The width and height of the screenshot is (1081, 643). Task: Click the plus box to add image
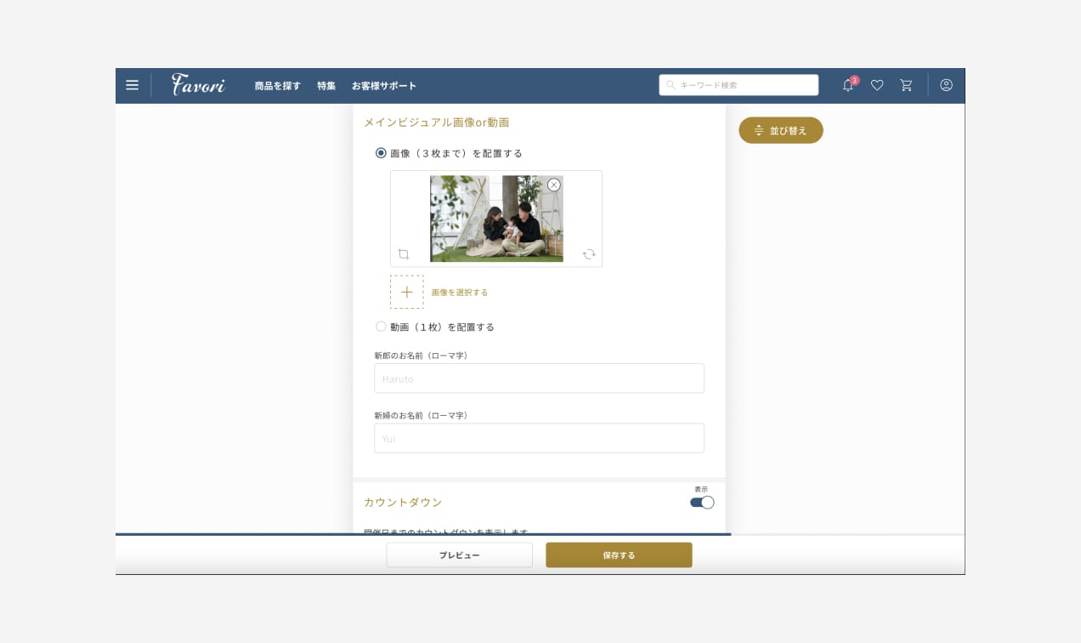coord(406,292)
